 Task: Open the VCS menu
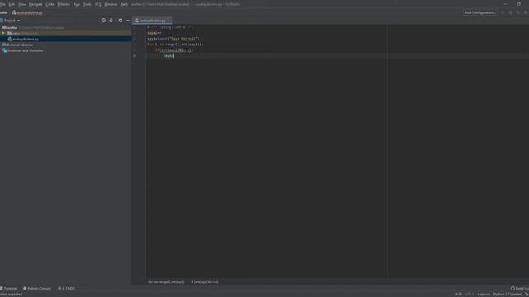98,4
